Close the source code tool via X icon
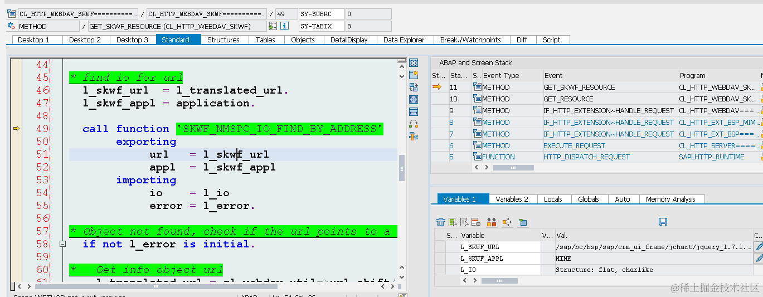The height and width of the screenshot is (297, 763). [x=414, y=63]
